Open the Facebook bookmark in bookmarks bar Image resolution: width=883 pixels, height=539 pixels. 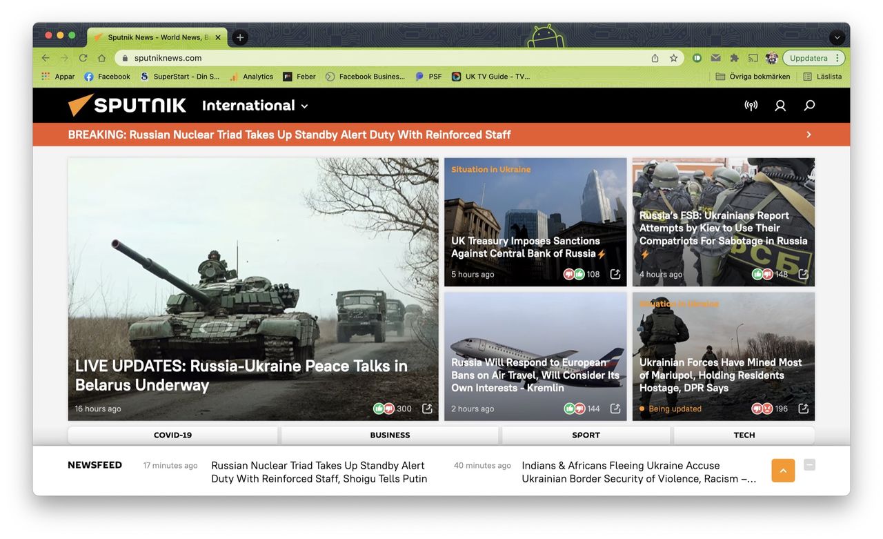107,77
